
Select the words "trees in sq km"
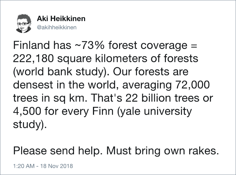[x=49, y=98]
